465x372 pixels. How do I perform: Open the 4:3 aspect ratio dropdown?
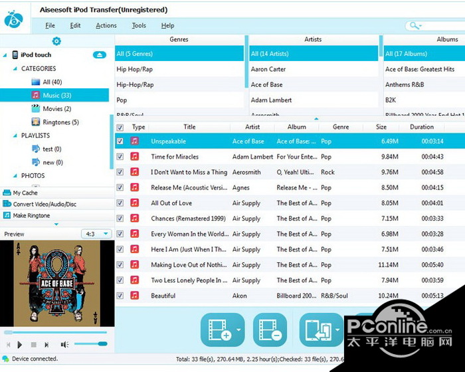tap(97, 234)
